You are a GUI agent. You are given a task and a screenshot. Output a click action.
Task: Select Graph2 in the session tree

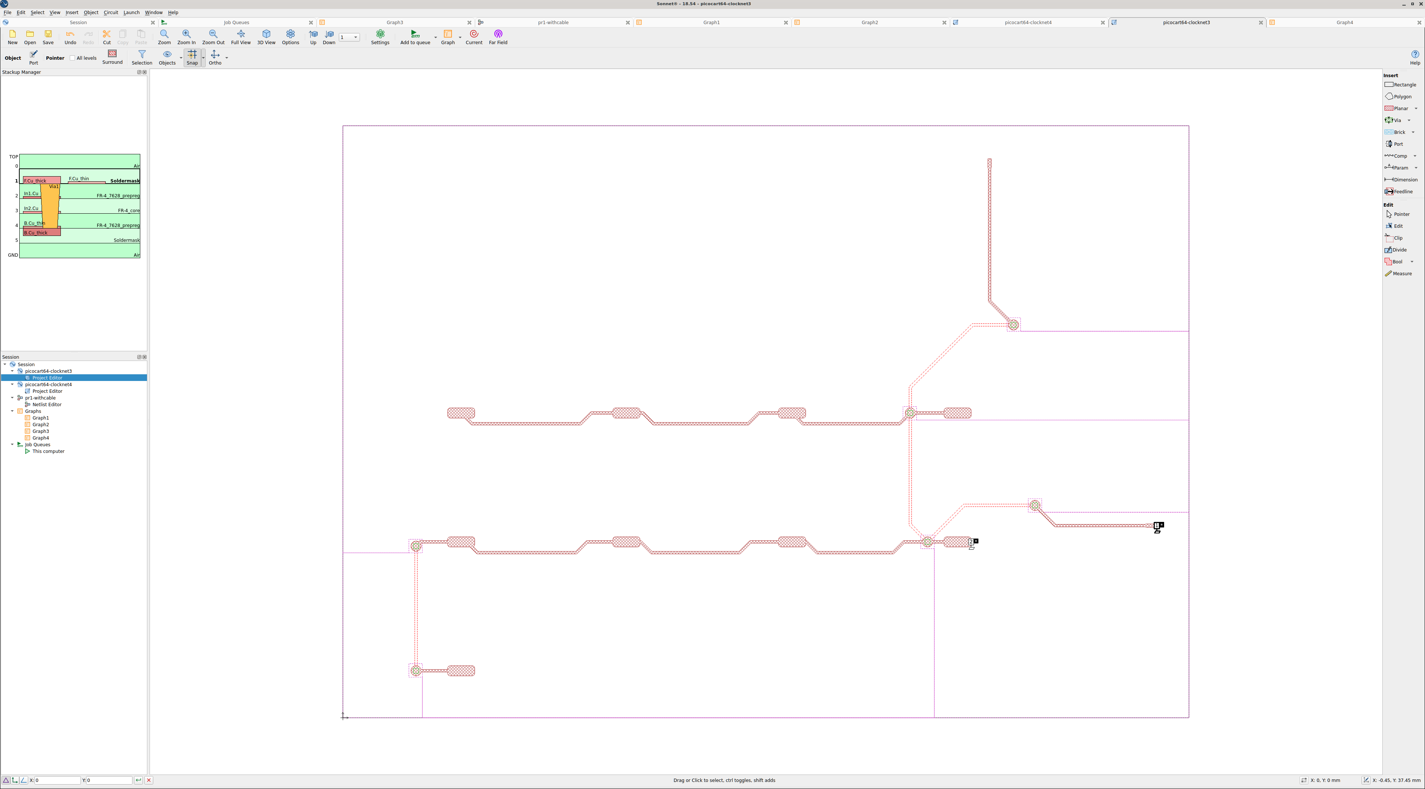pos(40,425)
